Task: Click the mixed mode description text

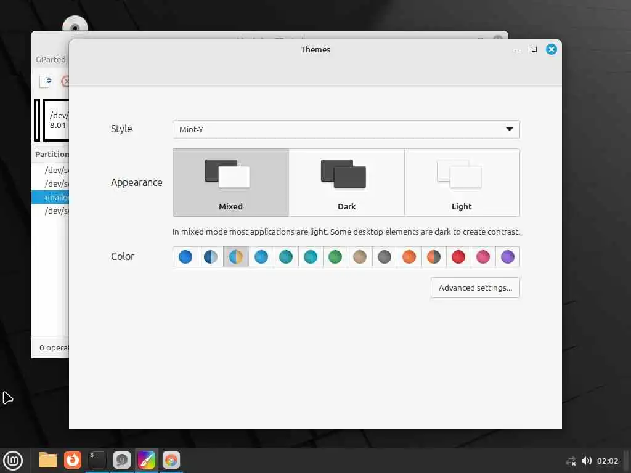Action: pos(346,232)
